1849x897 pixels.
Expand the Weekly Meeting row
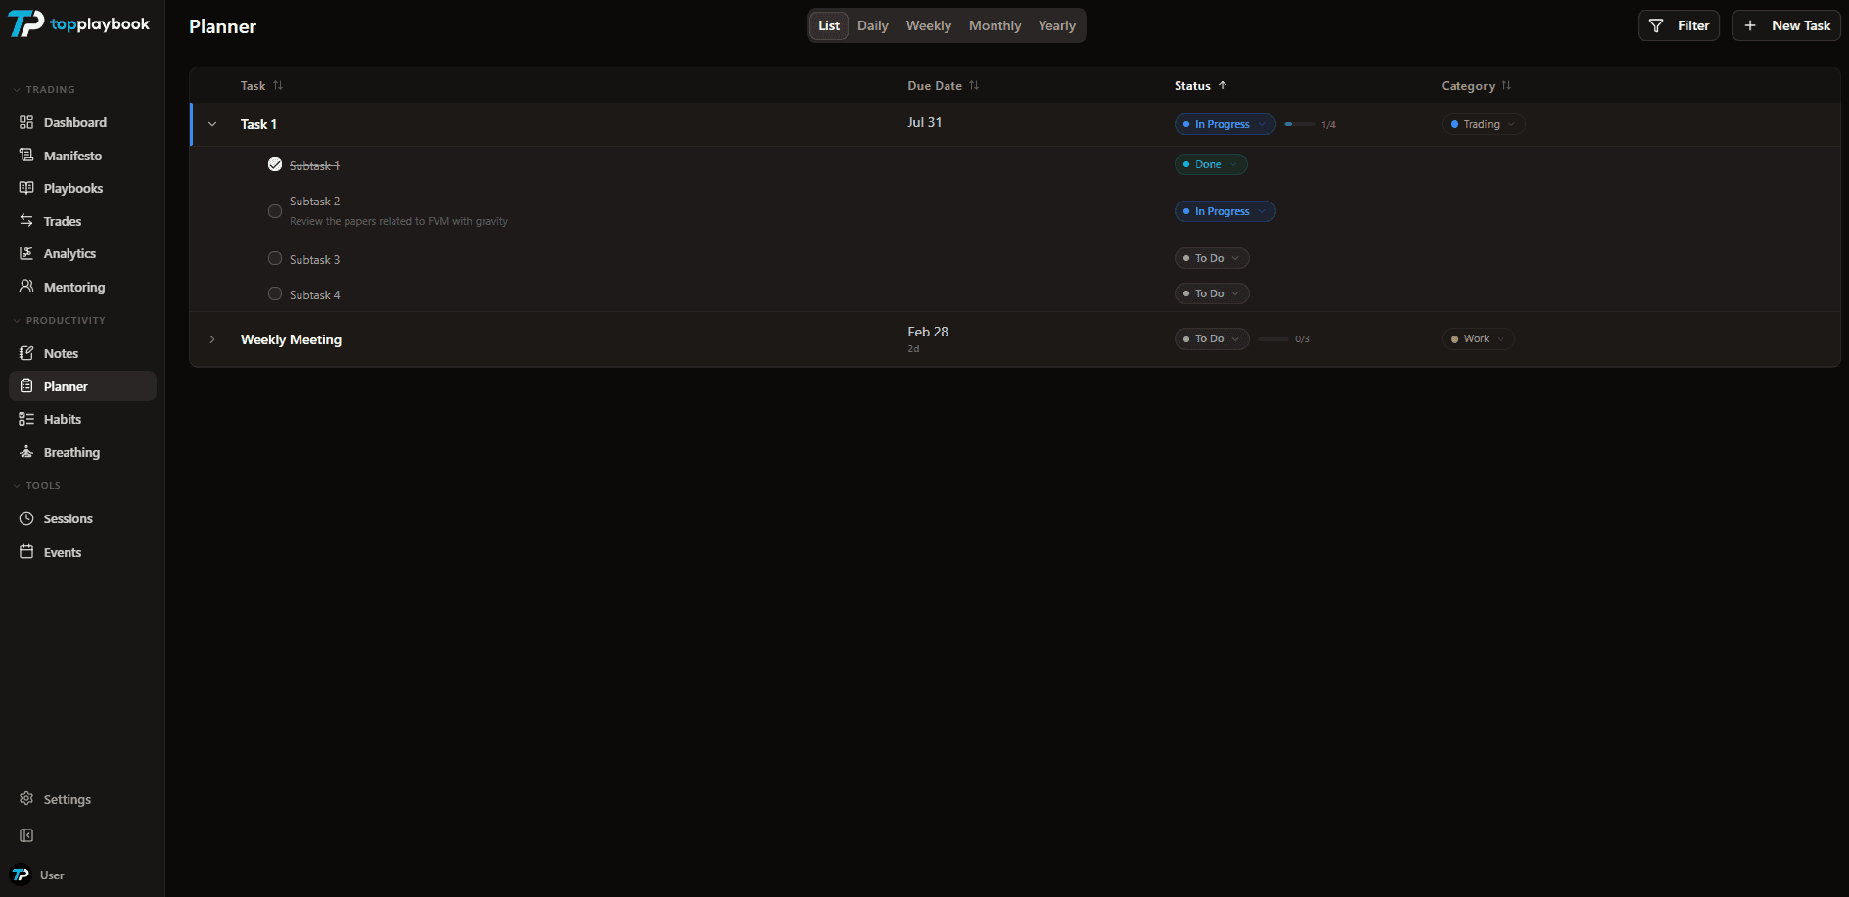212,339
